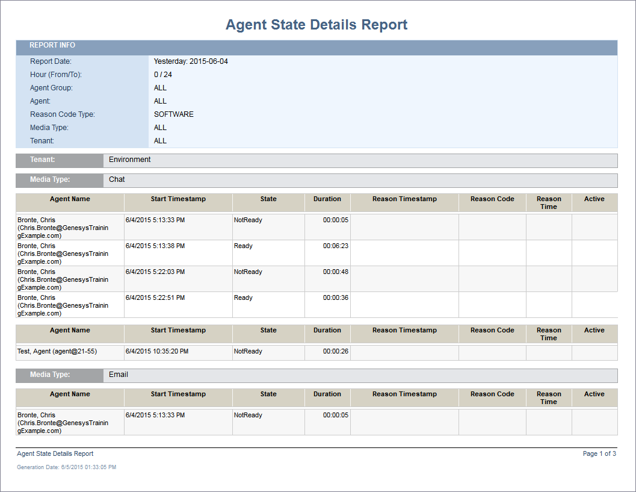Click the 00:00:36 duration cell
This screenshot has width=636, height=492.
tap(335, 297)
